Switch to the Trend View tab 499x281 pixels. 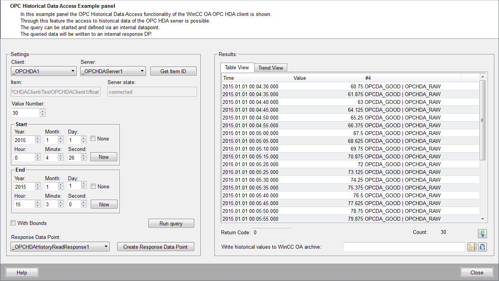(x=271, y=68)
